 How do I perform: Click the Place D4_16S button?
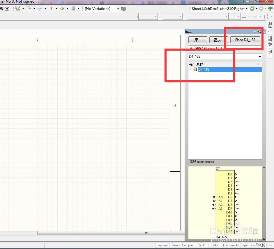[x=245, y=40]
